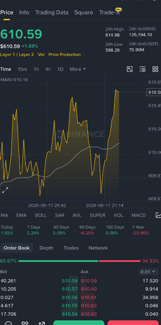161x325 pixels.
Task: Toggle the SAR indicator
Action: coord(60,215)
